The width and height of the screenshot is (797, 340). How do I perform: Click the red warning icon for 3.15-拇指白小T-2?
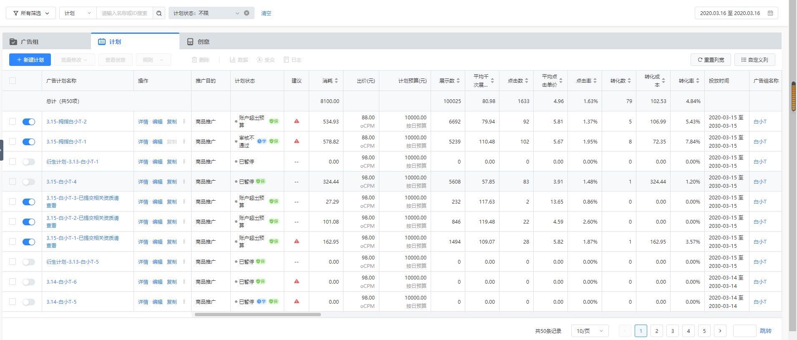(297, 121)
